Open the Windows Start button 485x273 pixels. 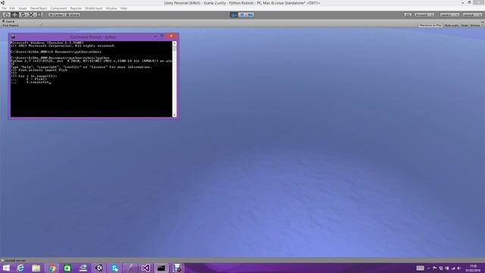tap(6, 268)
